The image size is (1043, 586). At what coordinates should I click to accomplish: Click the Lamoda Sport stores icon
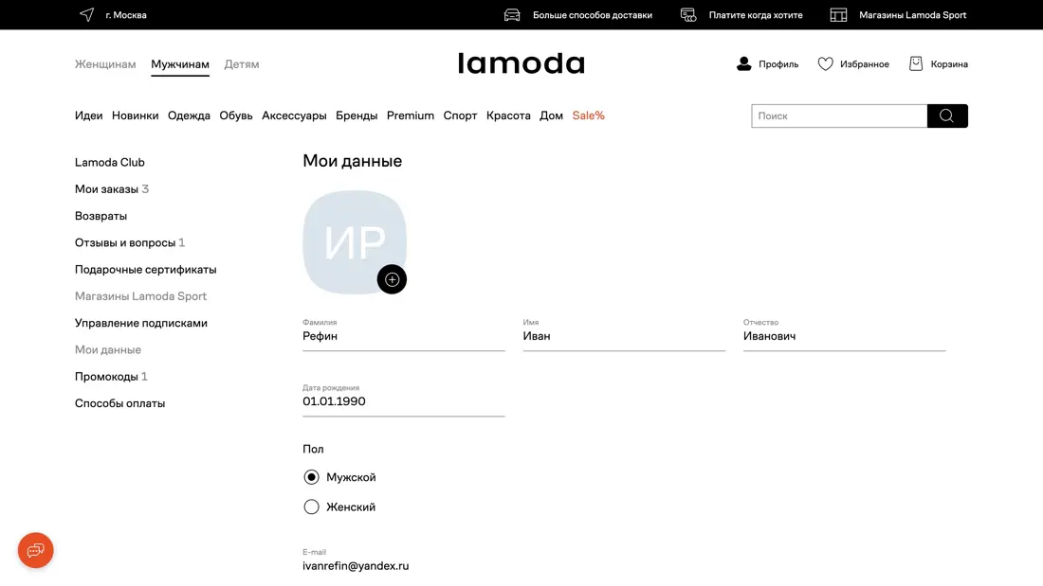[x=838, y=15]
